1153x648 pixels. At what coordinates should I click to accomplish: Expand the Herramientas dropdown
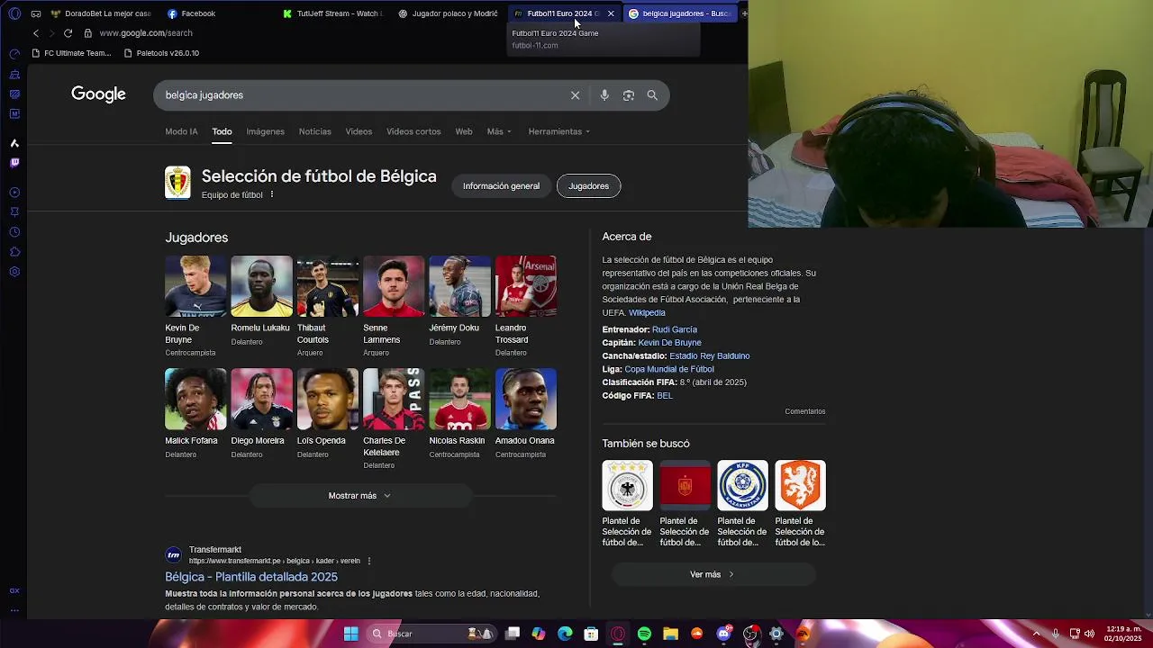pos(559,131)
